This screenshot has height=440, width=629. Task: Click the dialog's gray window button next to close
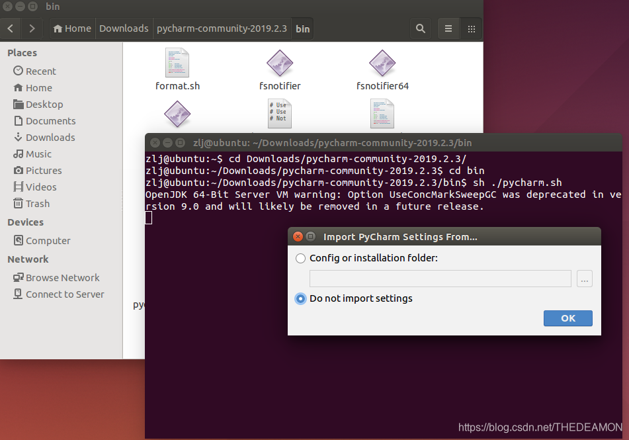tap(310, 236)
